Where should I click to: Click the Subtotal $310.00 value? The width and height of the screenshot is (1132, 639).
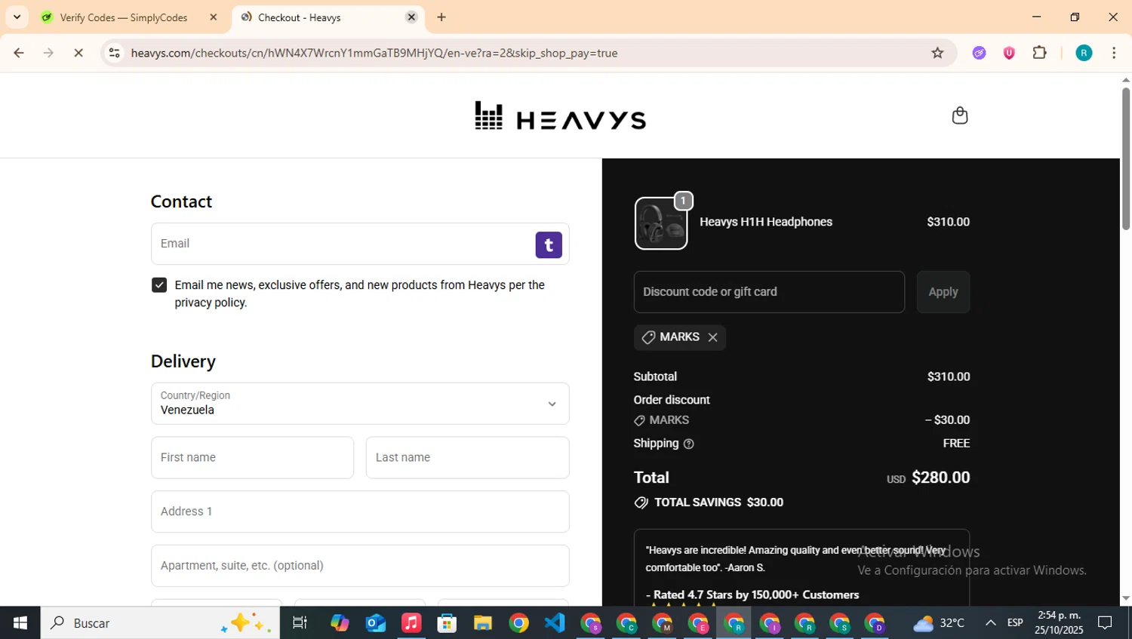tap(949, 376)
